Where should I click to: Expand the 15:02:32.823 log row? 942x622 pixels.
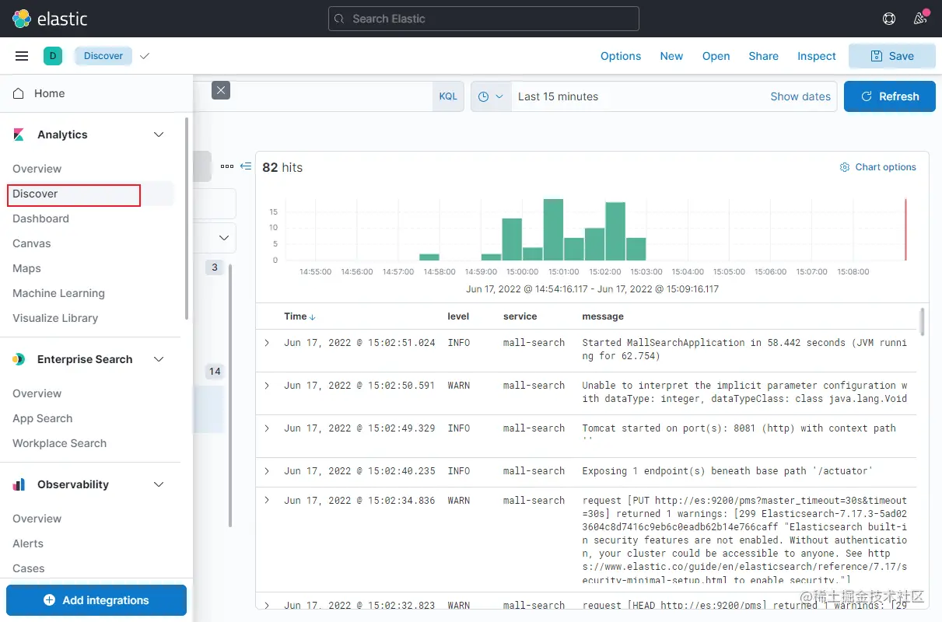[267, 605]
